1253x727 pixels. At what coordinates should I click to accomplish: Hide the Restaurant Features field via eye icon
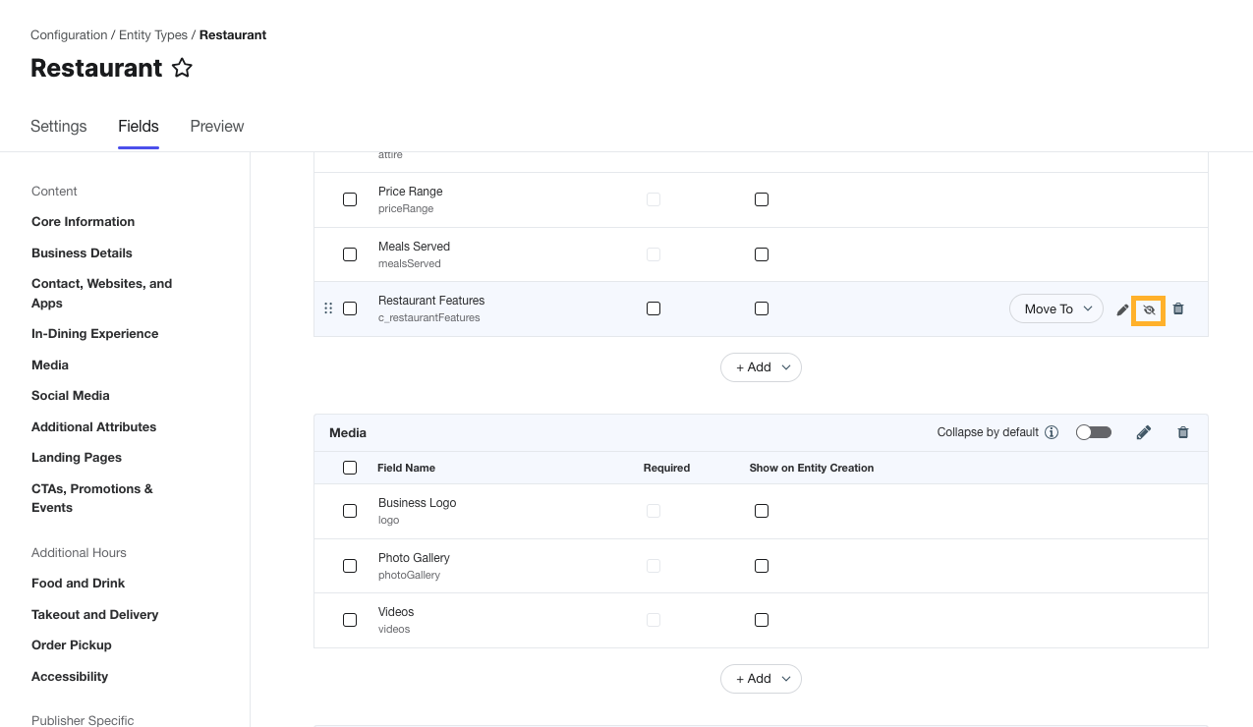(1149, 309)
